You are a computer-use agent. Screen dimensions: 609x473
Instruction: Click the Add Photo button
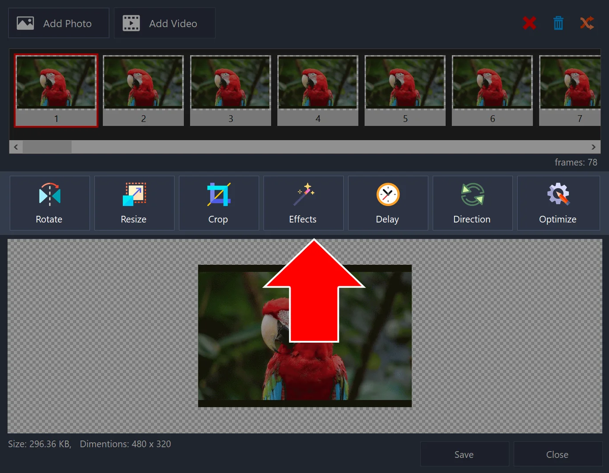[59, 23]
